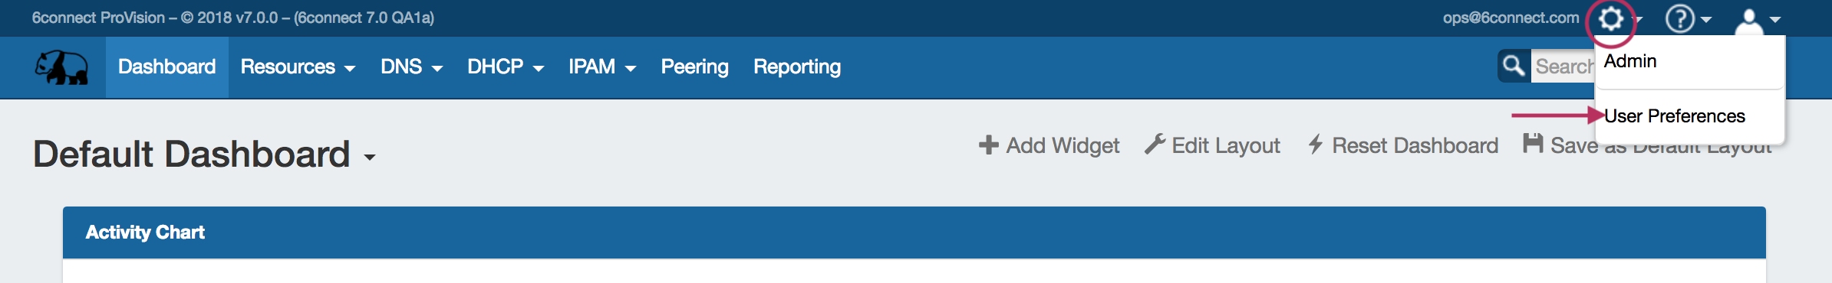Expand the DNS dropdown menu
Viewport: 1832px width, 283px height.
(x=411, y=67)
